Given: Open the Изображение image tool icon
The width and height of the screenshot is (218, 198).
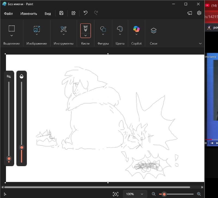Looking at the screenshot, I should 37,29.
